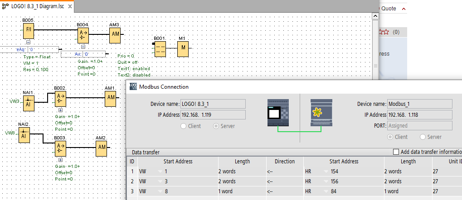Select the B005 F/I converter block
This screenshot has width=462, height=200.
[x=28, y=31]
